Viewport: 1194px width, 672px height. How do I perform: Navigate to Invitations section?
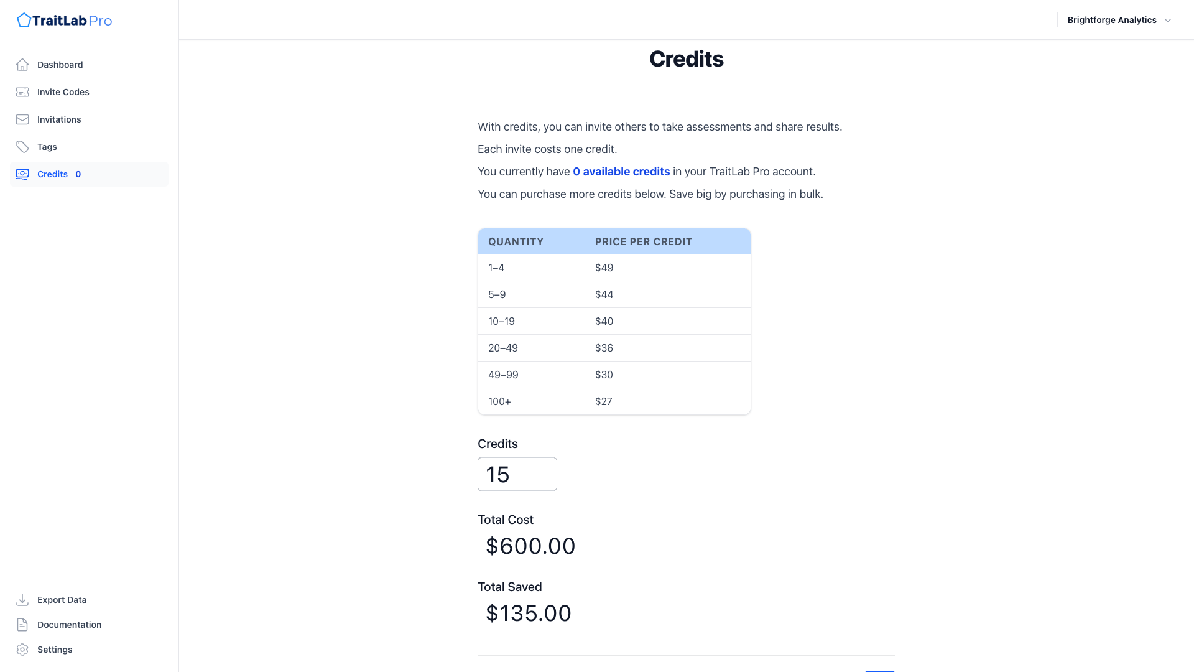click(x=59, y=119)
